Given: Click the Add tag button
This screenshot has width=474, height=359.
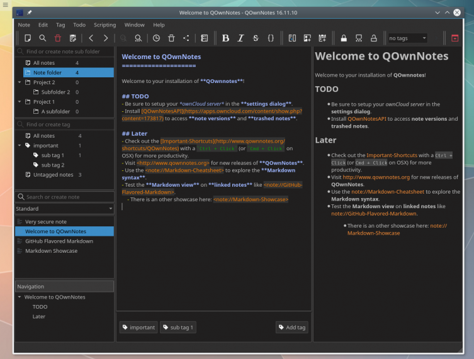Looking at the screenshot, I should [x=292, y=328].
